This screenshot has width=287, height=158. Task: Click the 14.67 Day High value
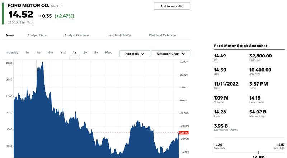coord(281,145)
